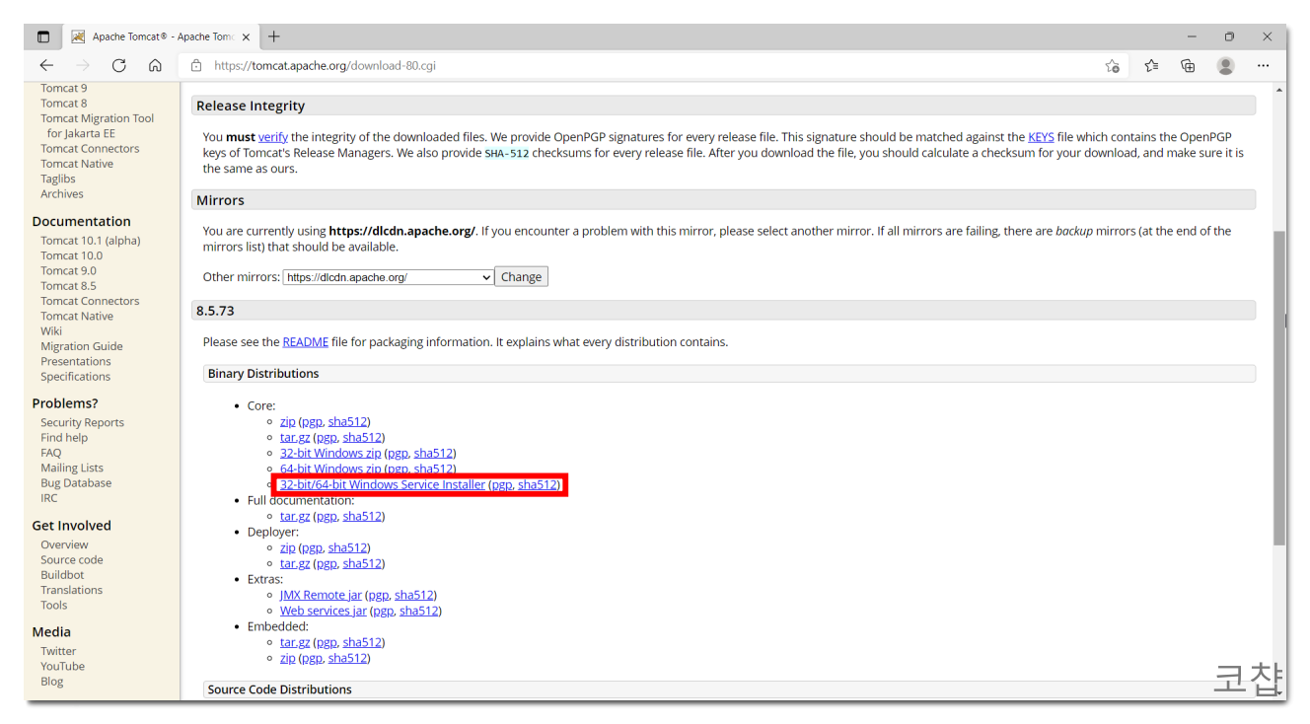Image resolution: width=1310 pixels, height=724 pixels.
Task: Download the Deployer tar.gz link
Action: click(x=295, y=563)
